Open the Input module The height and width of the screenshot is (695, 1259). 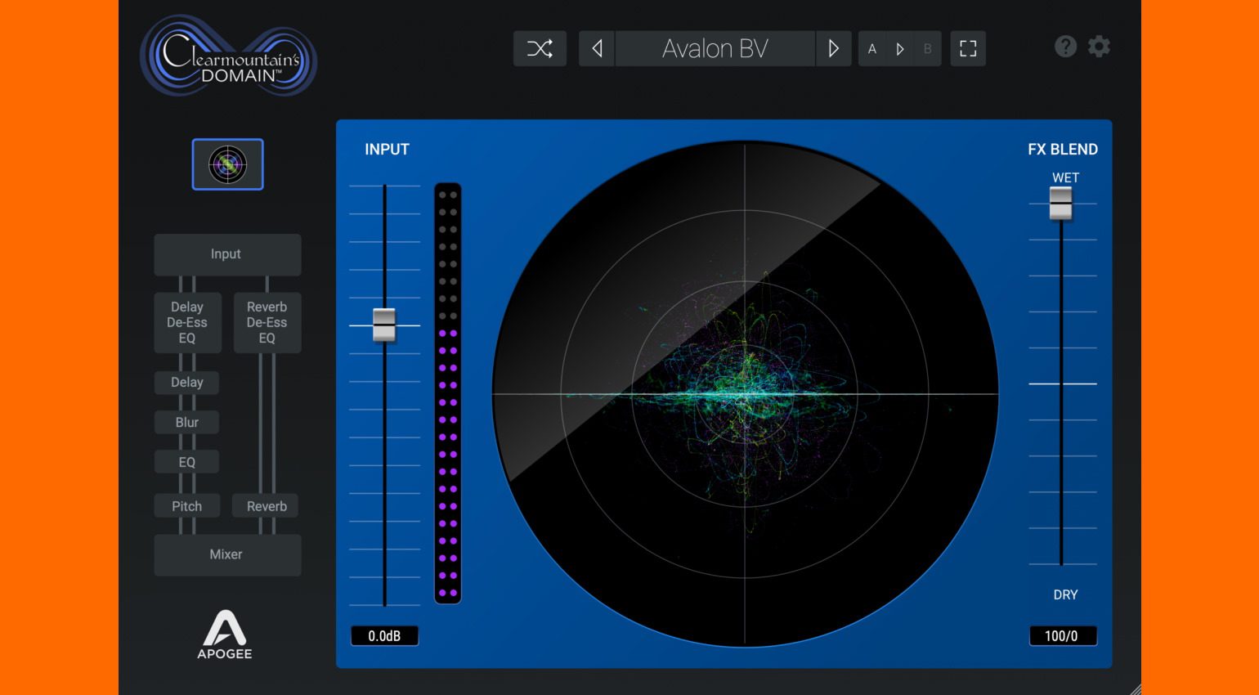pyautogui.click(x=227, y=254)
